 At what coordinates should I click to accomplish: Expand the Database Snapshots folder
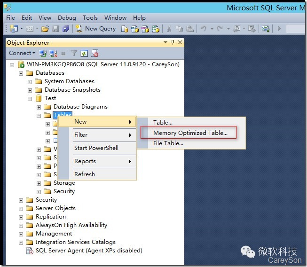[x=30, y=90]
